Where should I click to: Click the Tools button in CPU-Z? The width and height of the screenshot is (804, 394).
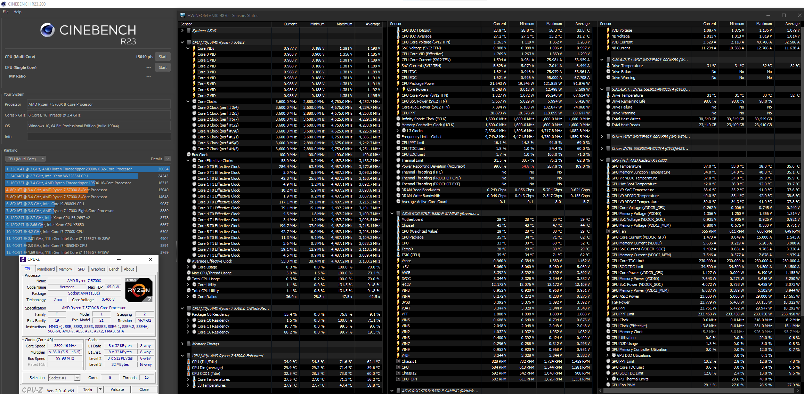[88, 389]
